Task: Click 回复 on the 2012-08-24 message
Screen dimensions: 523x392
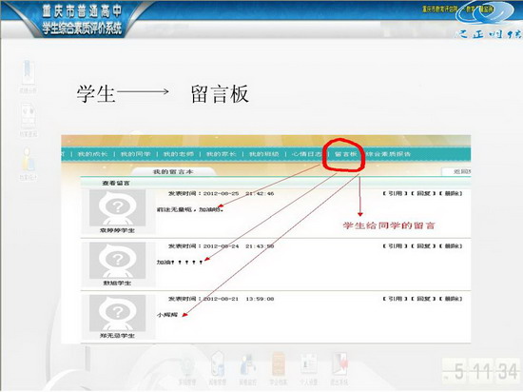Action: click(x=423, y=246)
